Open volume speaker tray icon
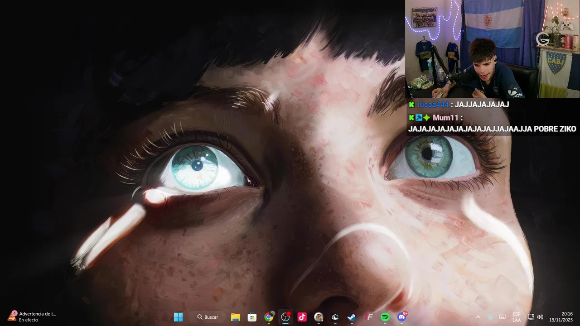 [x=540, y=317]
